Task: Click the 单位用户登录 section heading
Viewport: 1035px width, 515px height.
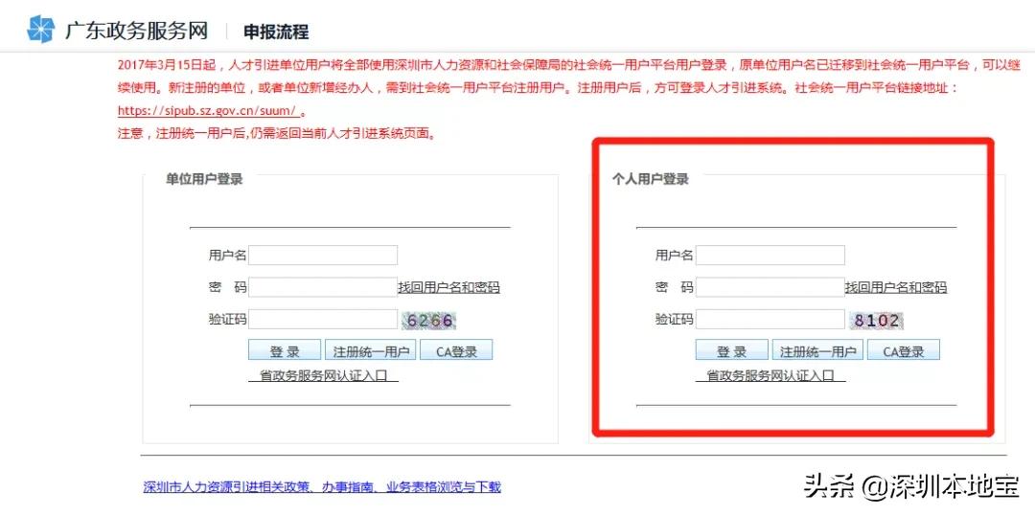Action: pyautogui.click(x=204, y=179)
